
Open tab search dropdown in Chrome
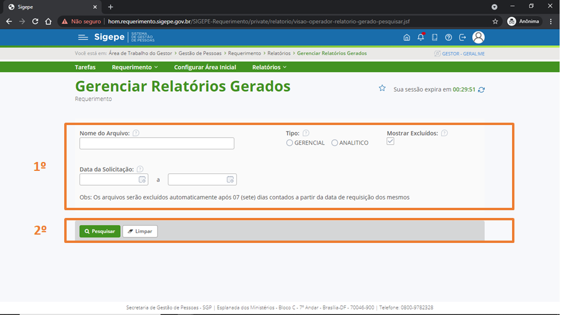(494, 7)
